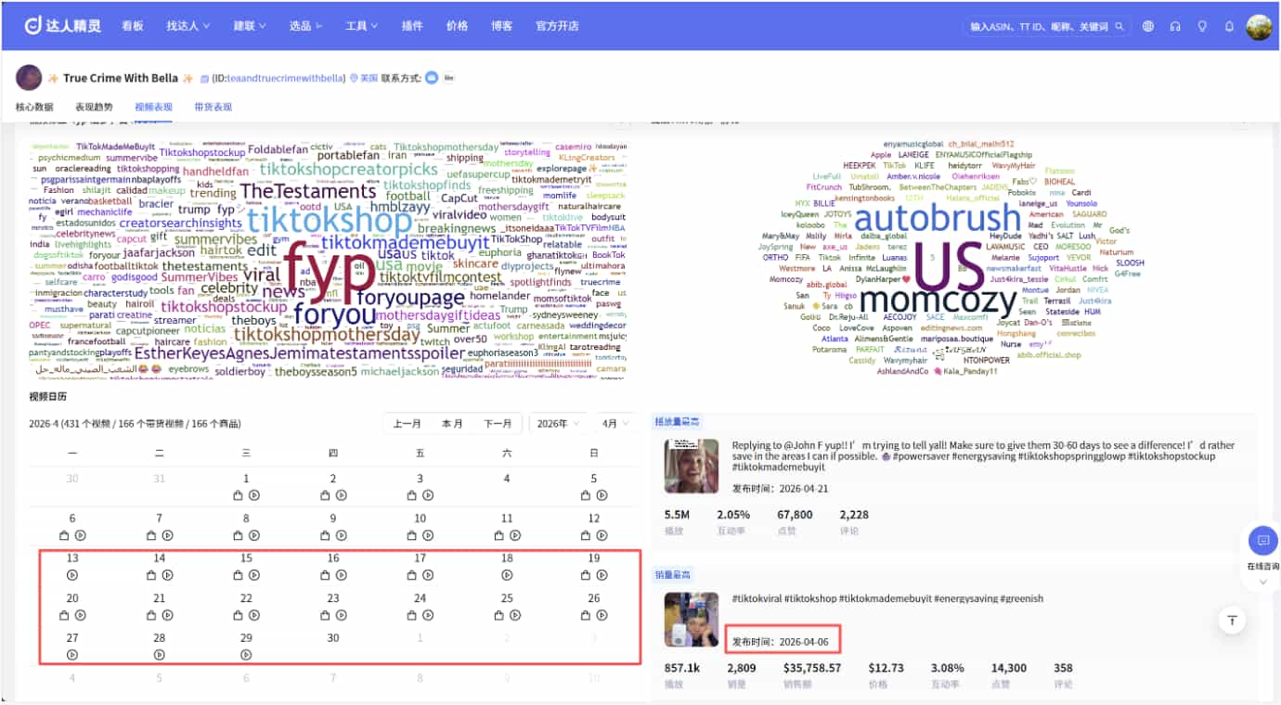Image resolution: width=1281 pixels, height=705 pixels.
Task: Click the blue contact method icon
Action: 432,78
